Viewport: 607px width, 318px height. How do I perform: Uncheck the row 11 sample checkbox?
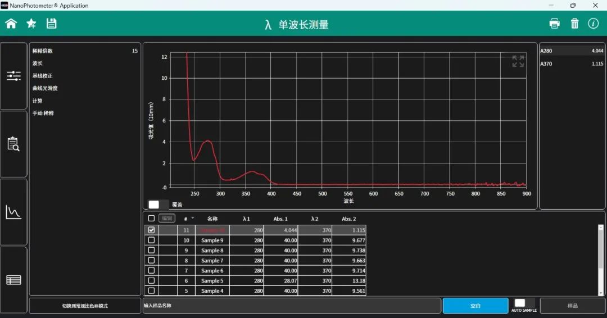pos(151,230)
